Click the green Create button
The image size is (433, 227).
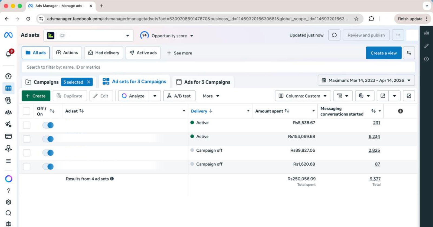36,96
